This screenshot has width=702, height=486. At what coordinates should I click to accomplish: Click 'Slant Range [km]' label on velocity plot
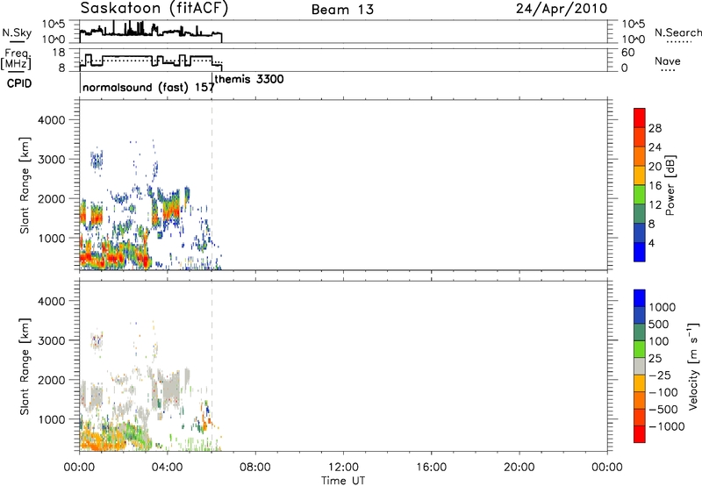[25, 367]
